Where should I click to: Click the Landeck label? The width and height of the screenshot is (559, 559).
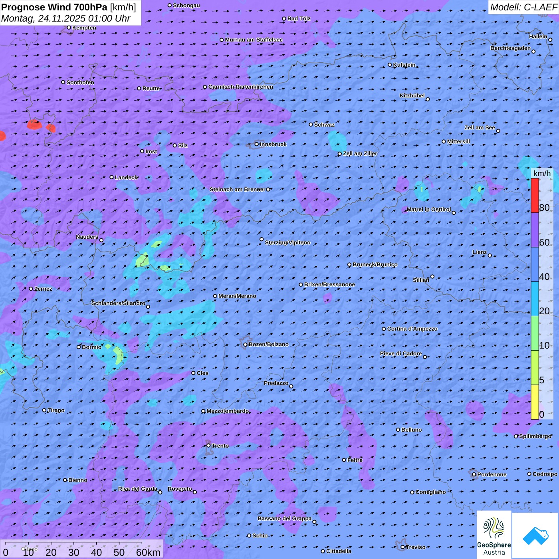pyautogui.click(x=126, y=177)
